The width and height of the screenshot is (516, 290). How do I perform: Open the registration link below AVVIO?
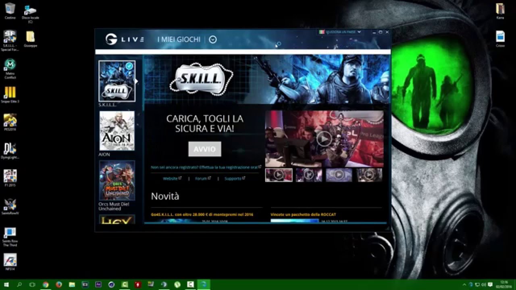point(206,167)
